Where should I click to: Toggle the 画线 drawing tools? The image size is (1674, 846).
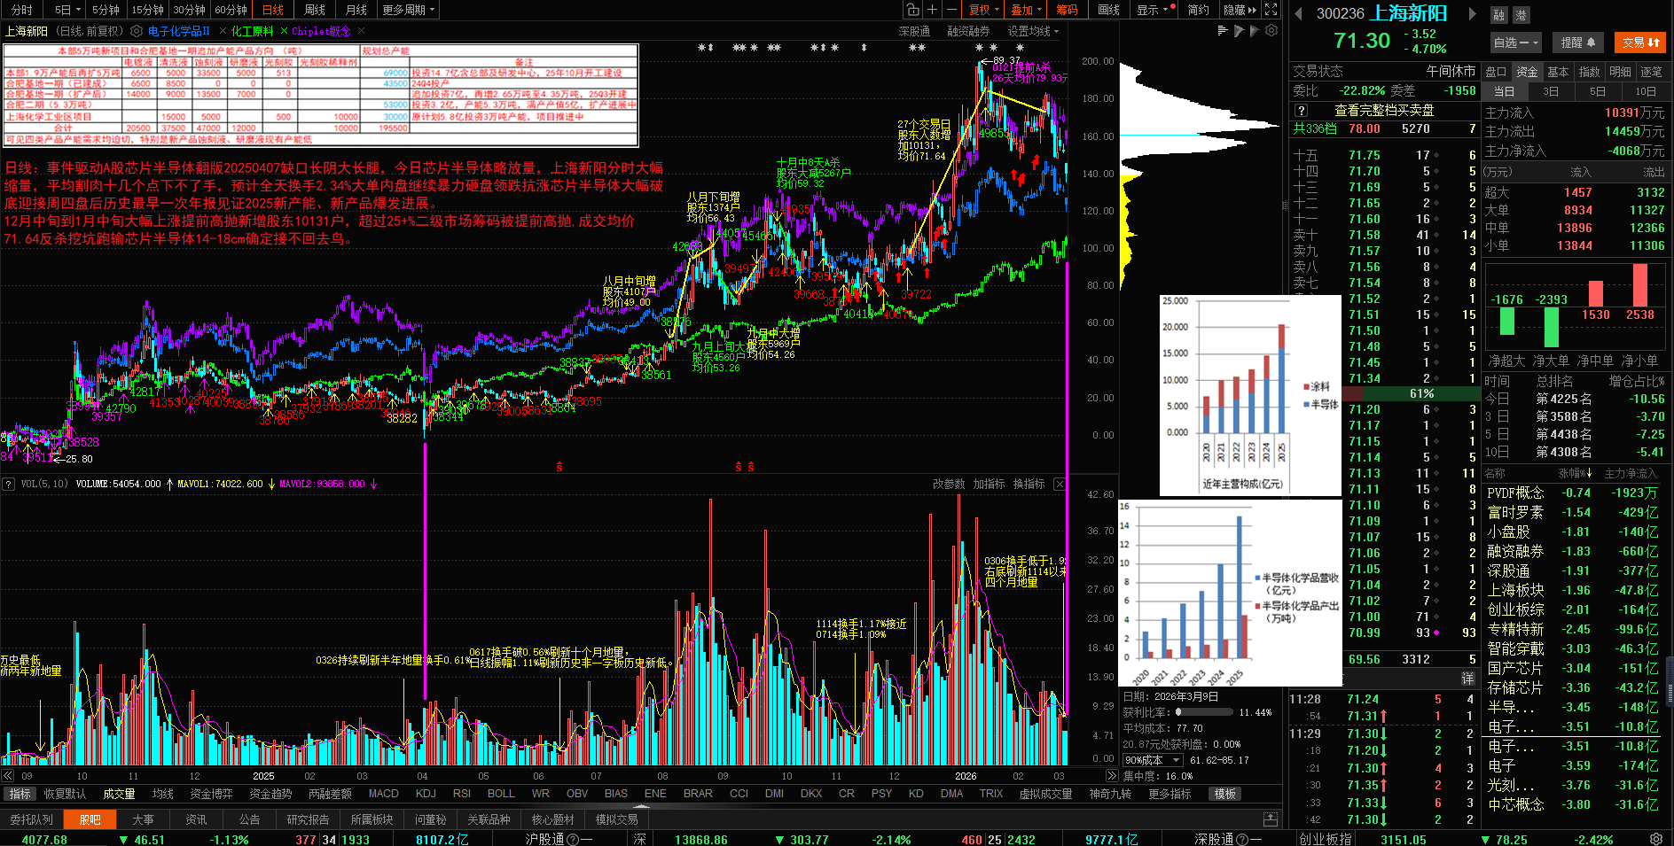point(1108,10)
